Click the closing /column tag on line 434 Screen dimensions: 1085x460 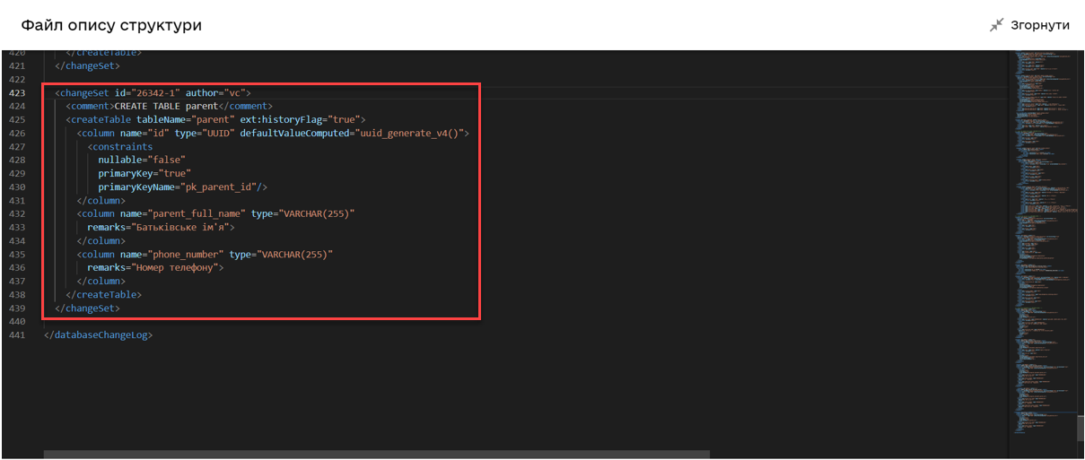pos(101,241)
